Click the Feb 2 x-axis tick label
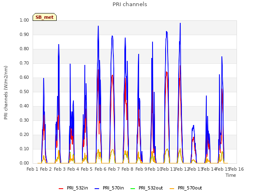 (46, 169)
